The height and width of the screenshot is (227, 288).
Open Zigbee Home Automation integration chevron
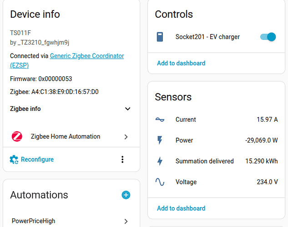(126, 137)
